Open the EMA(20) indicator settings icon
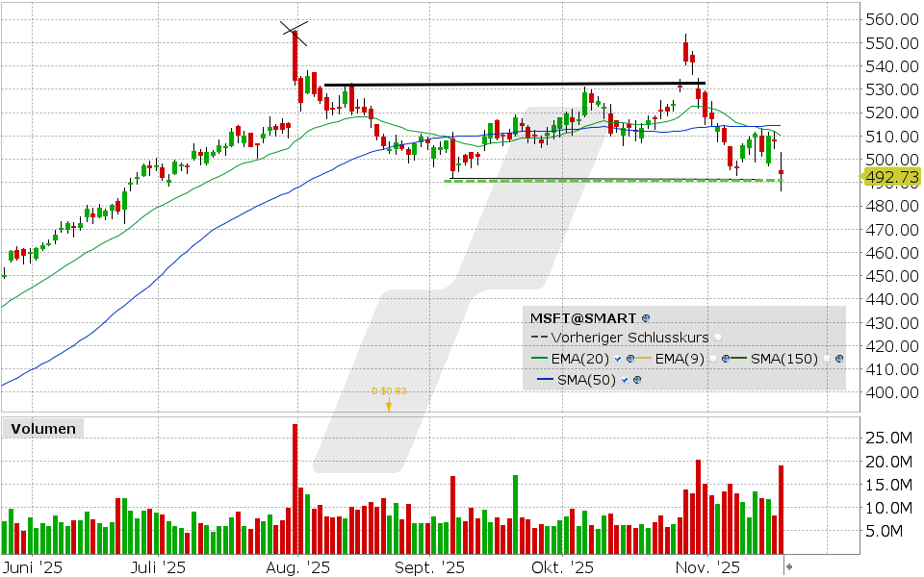 click(630, 360)
